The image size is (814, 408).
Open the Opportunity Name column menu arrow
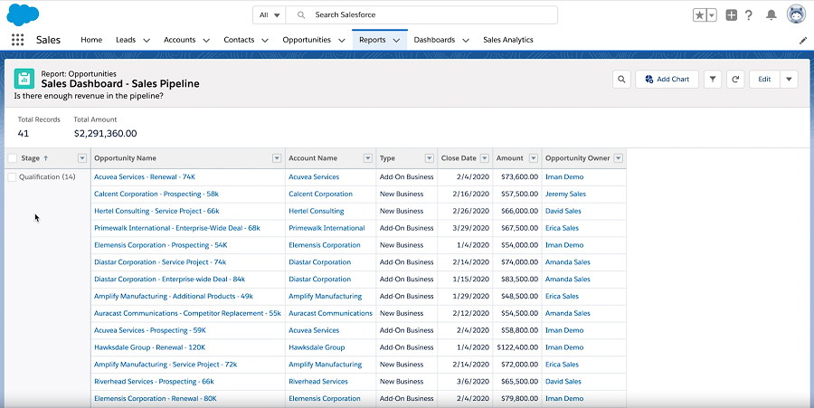pyautogui.click(x=277, y=158)
